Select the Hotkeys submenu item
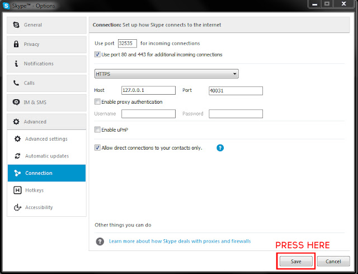Screen dimensions: 358x274 (x=46, y=191)
